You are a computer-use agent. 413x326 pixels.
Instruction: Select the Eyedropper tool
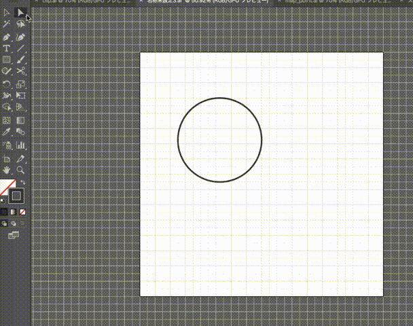pos(6,132)
